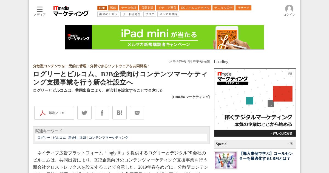Click 詳しくはこちら on the special ad
Viewport: 329px width, 173px height.
click(281, 133)
